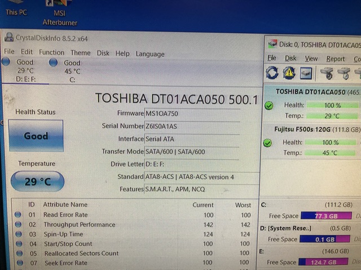
Task: Click the Current column header
Action: click(203, 205)
